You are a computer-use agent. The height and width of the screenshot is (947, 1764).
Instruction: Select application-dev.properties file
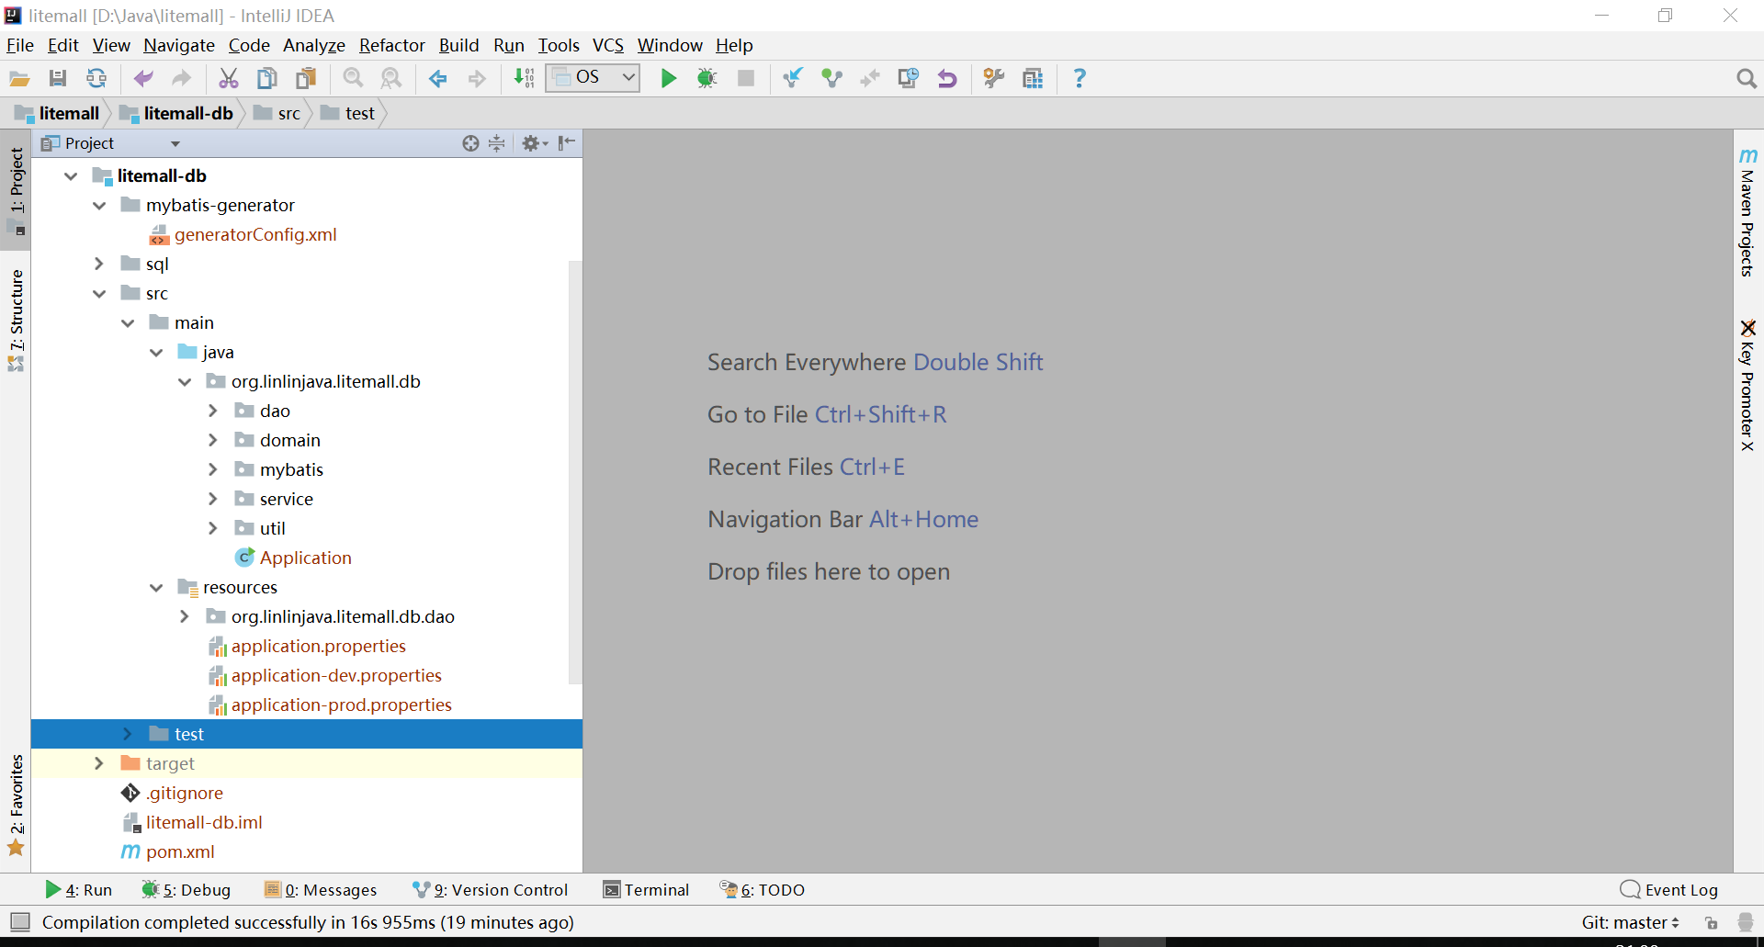(336, 675)
